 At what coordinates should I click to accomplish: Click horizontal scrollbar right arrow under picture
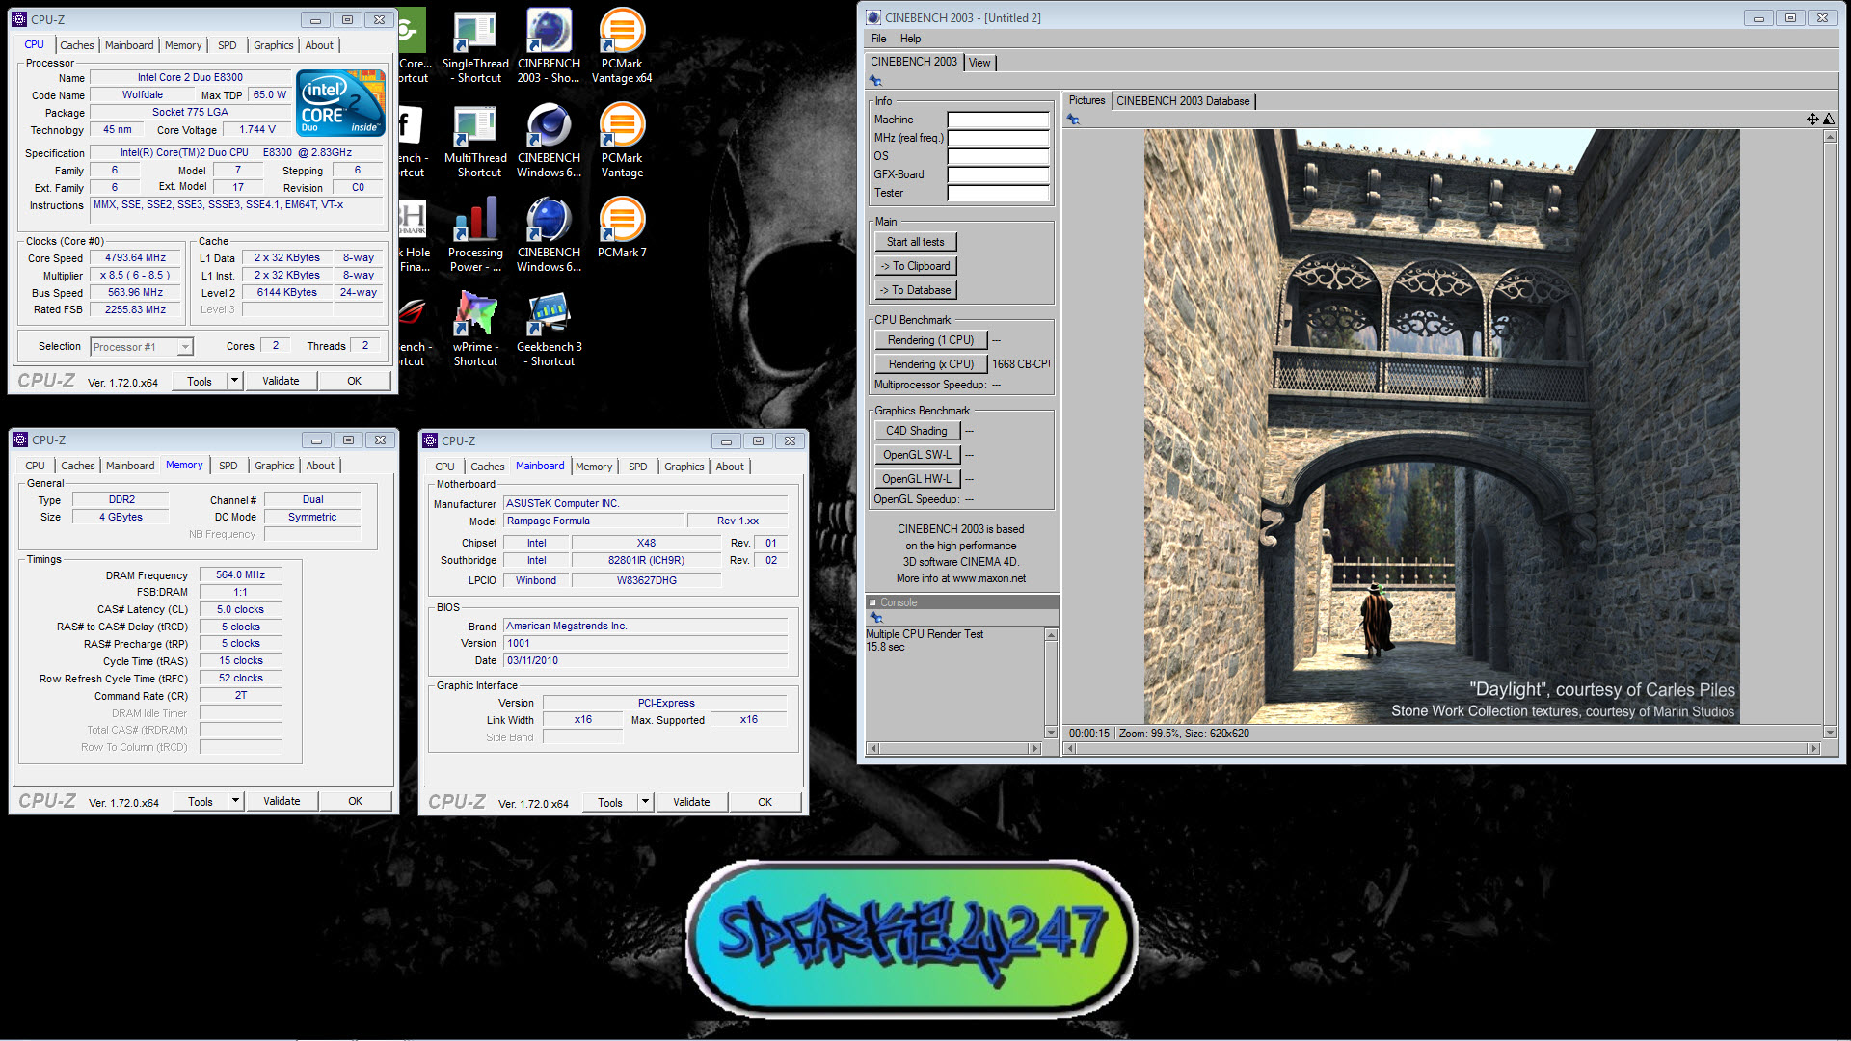point(1813,748)
